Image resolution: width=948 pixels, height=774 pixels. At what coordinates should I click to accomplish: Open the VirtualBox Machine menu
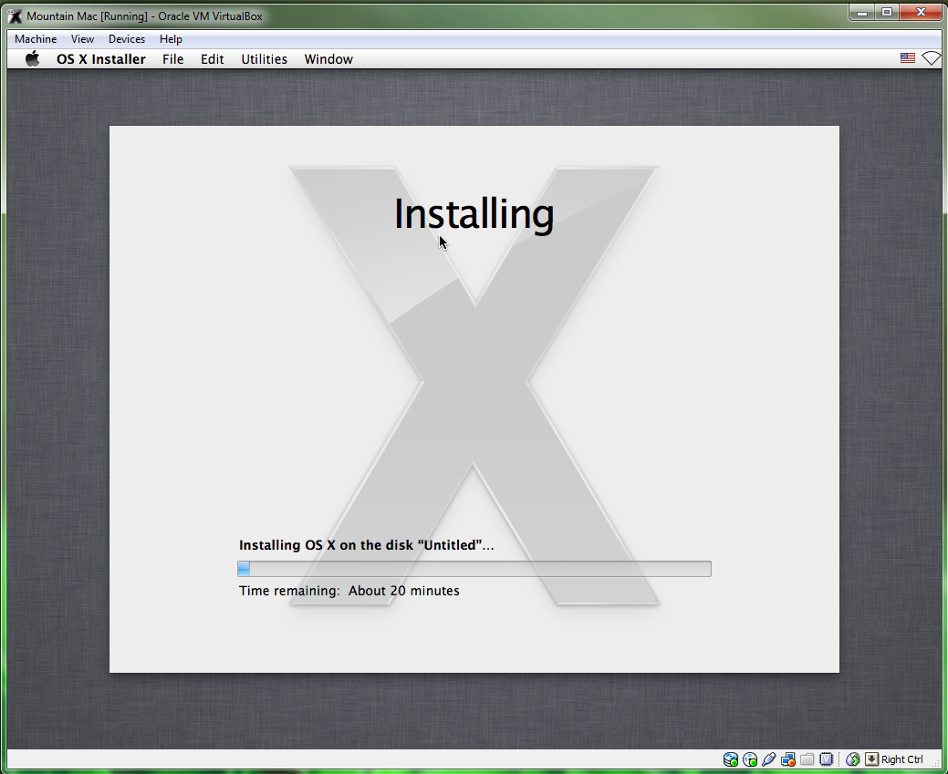tap(36, 39)
